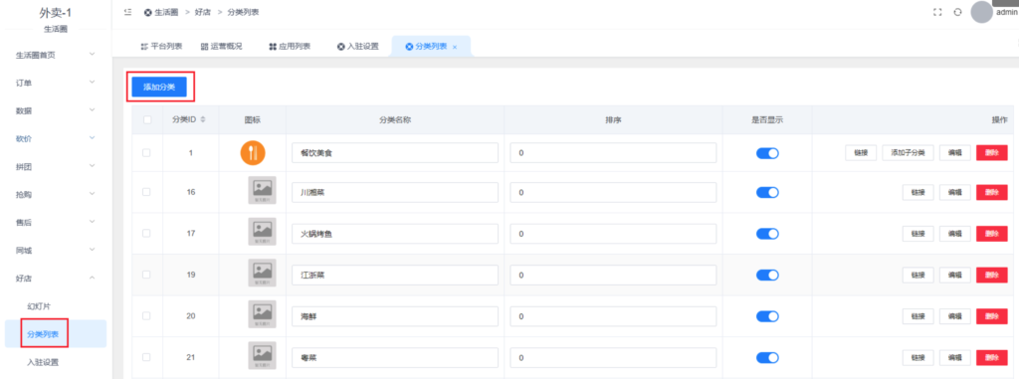Click the sort order field for 粤菜
Viewport: 1019px width, 379px height.
(x=613, y=357)
